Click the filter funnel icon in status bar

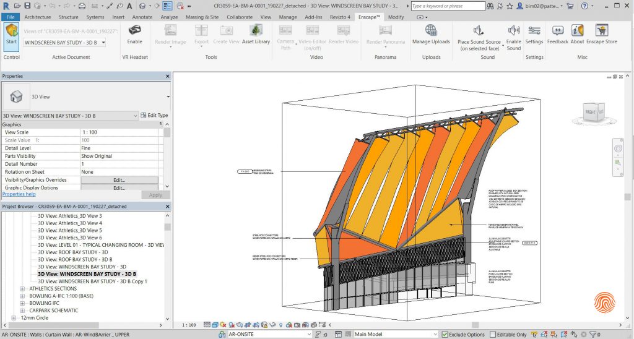[593, 335]
